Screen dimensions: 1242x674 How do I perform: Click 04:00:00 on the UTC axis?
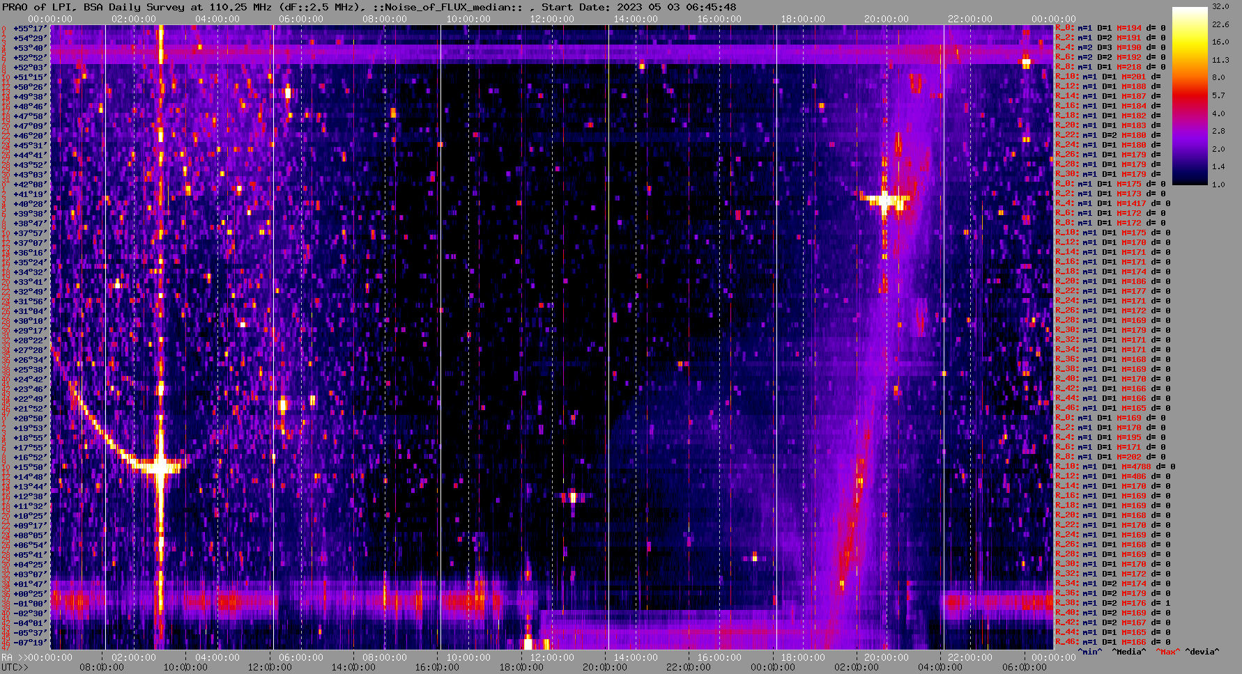tap(941, 667)
